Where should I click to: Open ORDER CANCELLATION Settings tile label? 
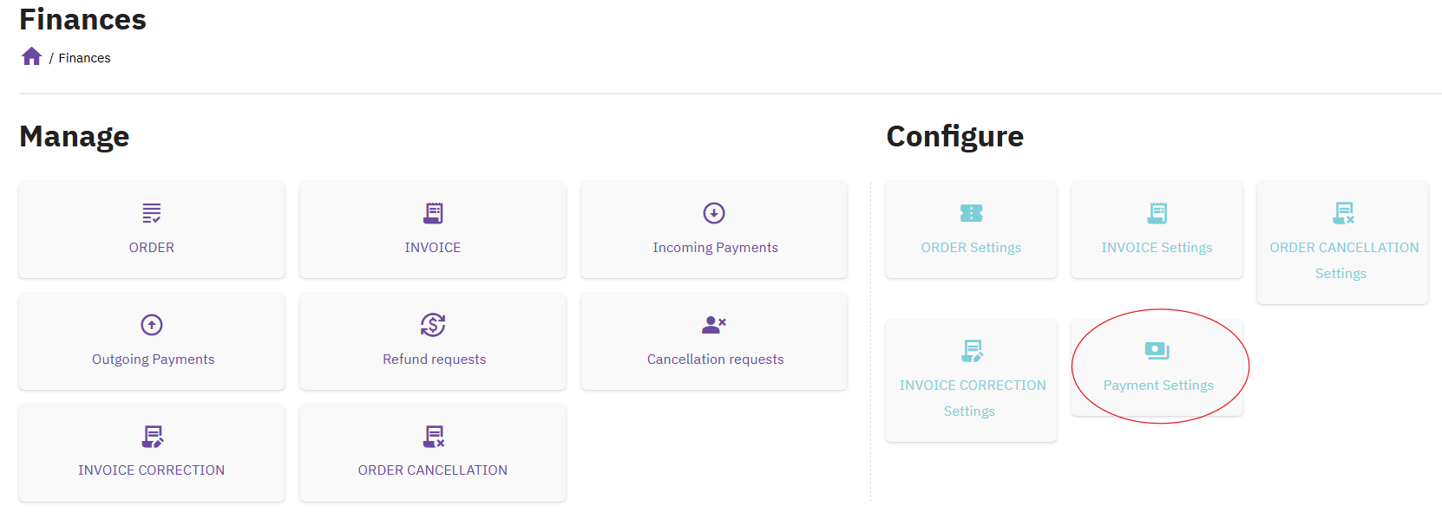point(1343,260)
